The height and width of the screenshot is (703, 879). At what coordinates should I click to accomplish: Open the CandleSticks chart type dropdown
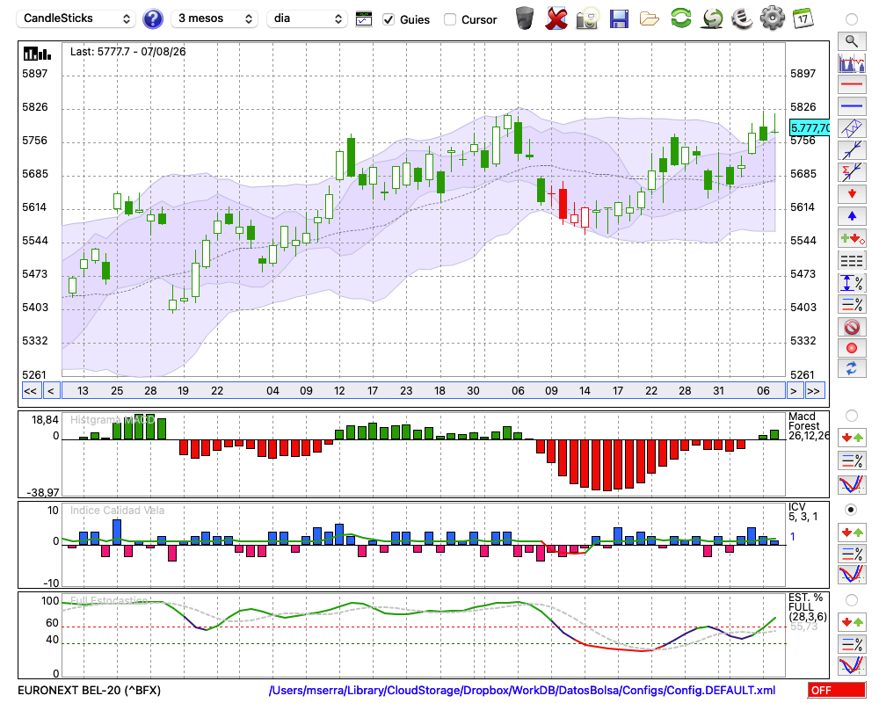tap(76, 18)
